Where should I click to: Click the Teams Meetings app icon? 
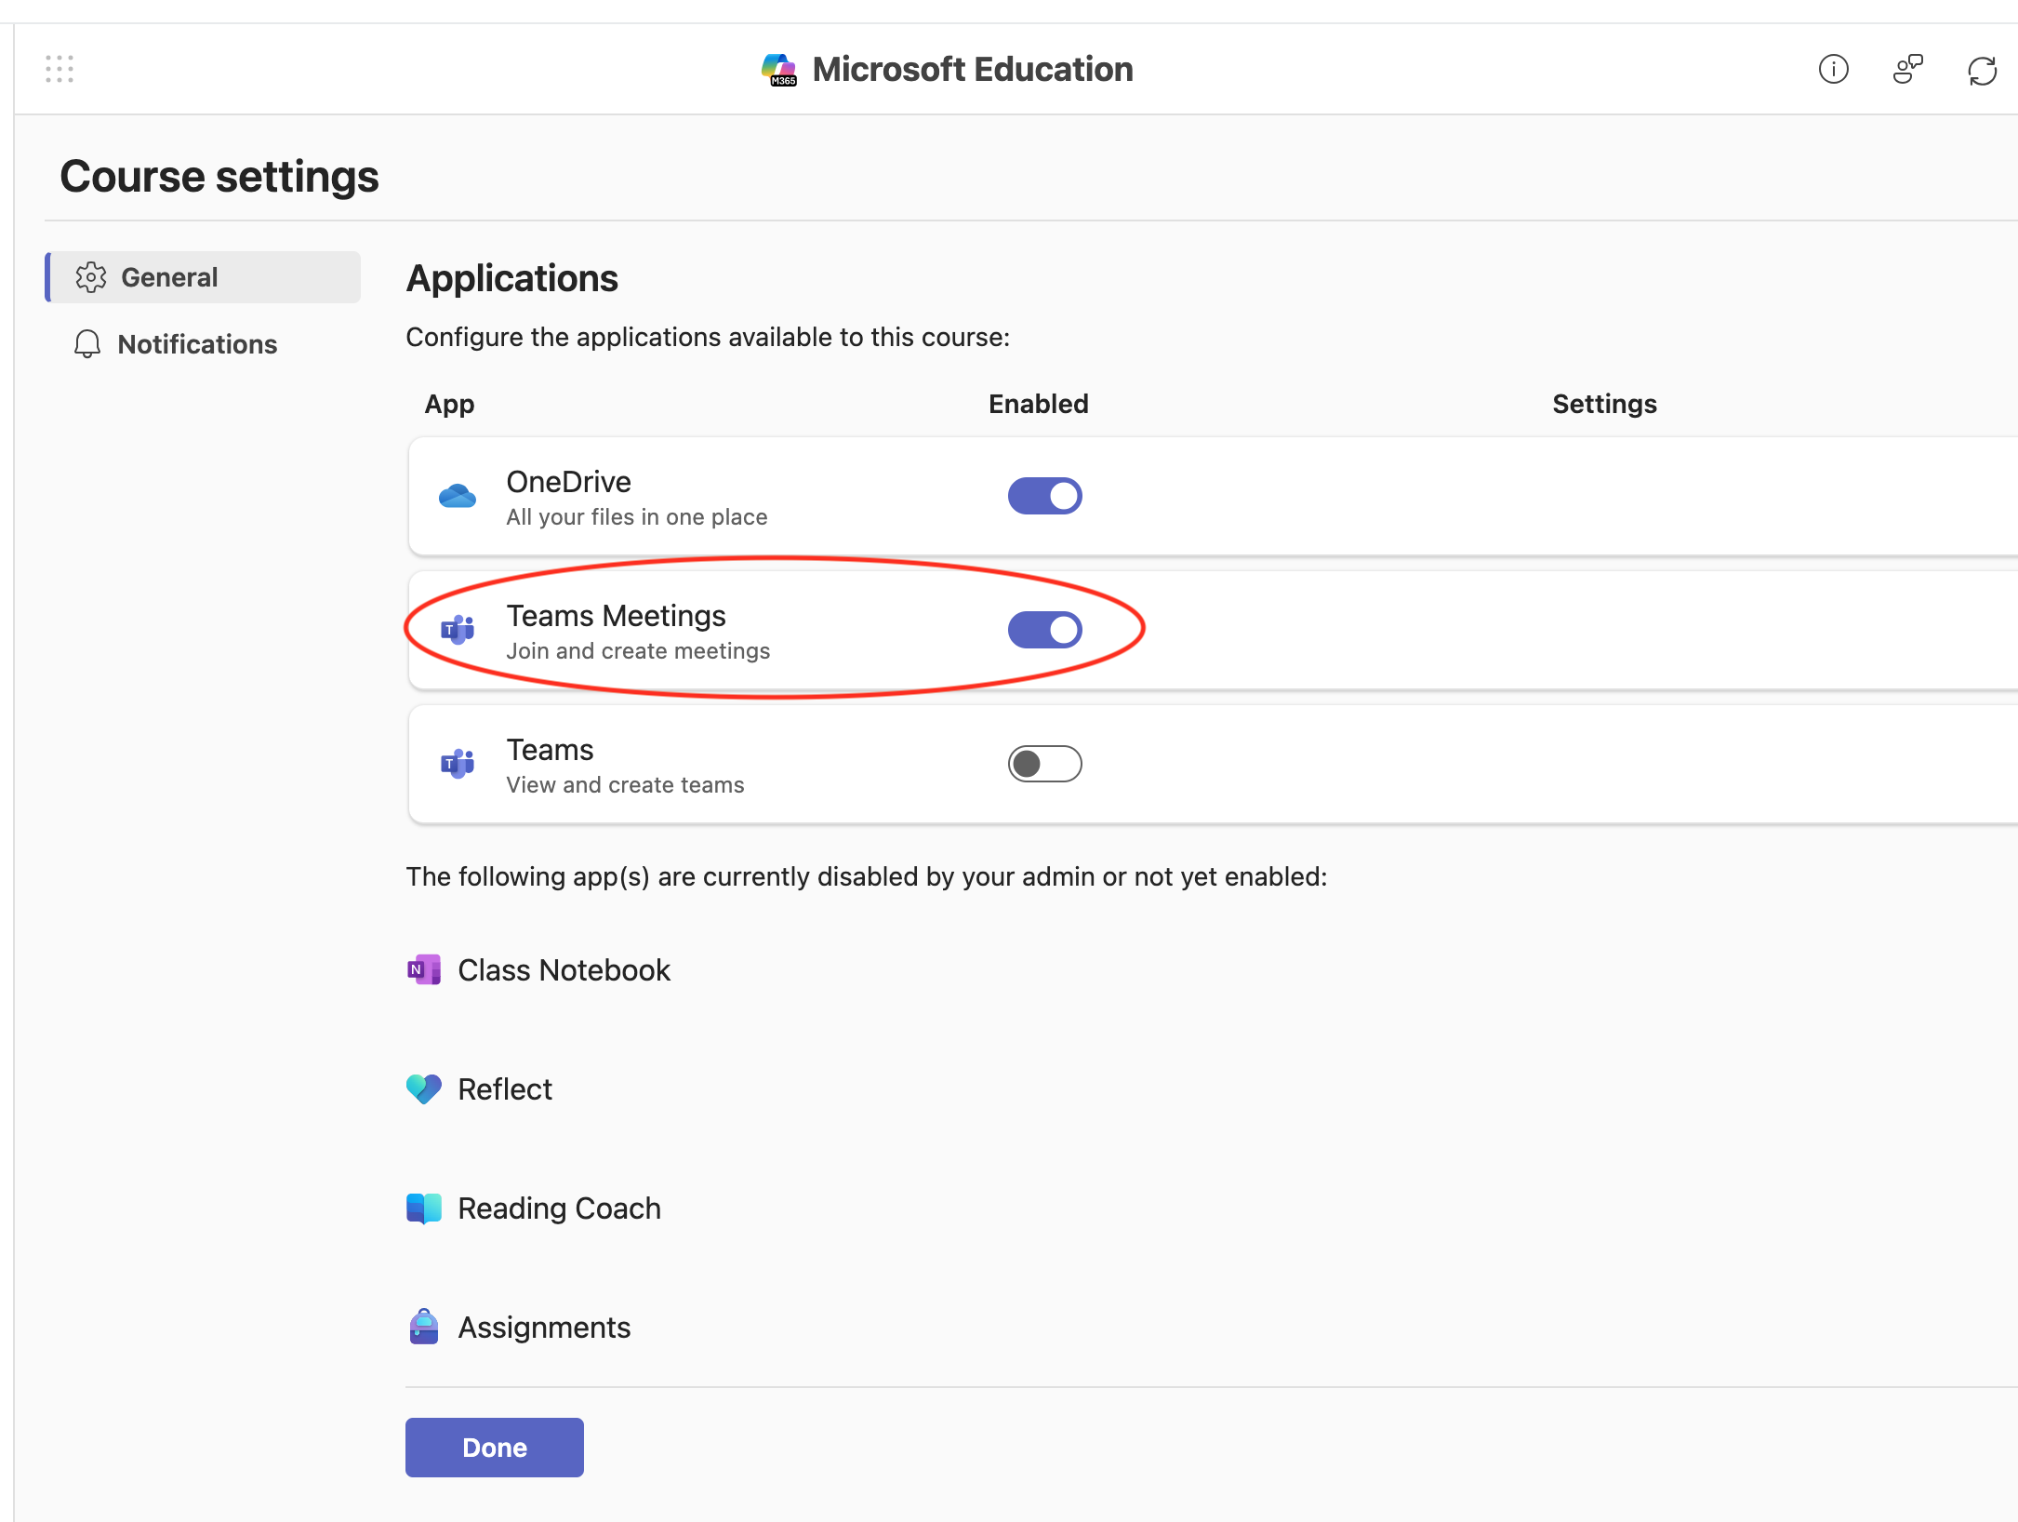click(x=457, y=630)
